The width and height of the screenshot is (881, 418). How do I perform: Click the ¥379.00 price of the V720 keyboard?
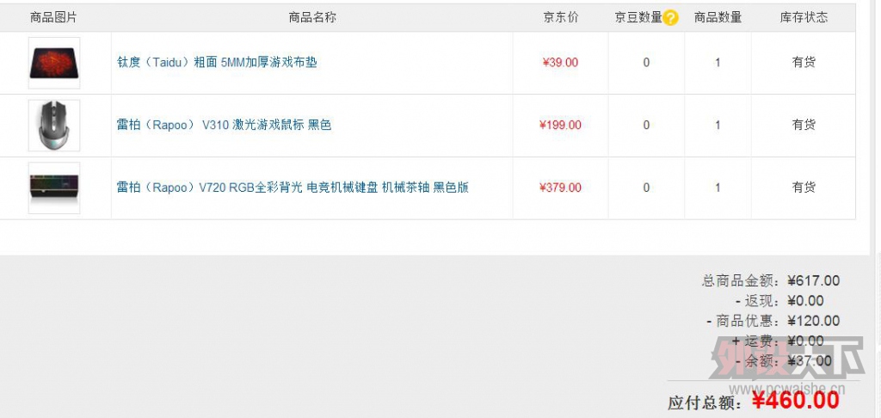(x=560, y=187)
